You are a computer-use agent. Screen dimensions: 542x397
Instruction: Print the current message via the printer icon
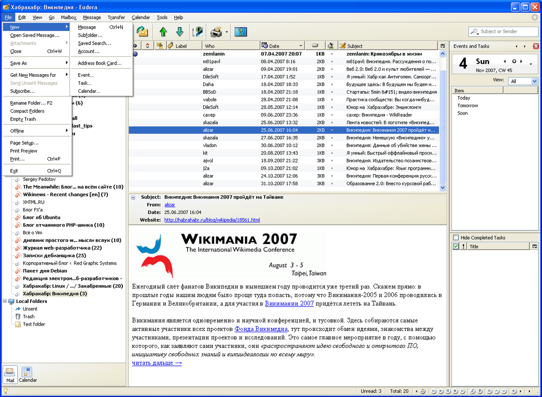tap(216, 32)
